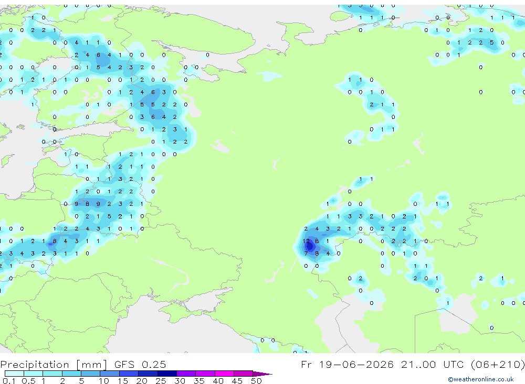Click the '0.25' model resolution text
The height and width of the screenshot is (384, 525).
154,364
